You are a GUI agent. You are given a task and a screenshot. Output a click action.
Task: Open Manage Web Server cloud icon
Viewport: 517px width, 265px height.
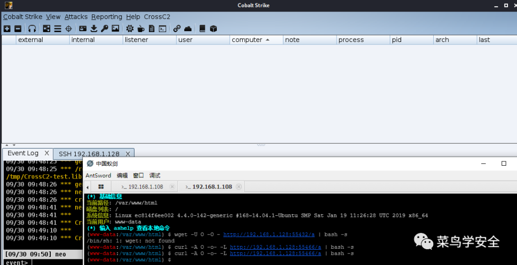[x=188, y=29]
